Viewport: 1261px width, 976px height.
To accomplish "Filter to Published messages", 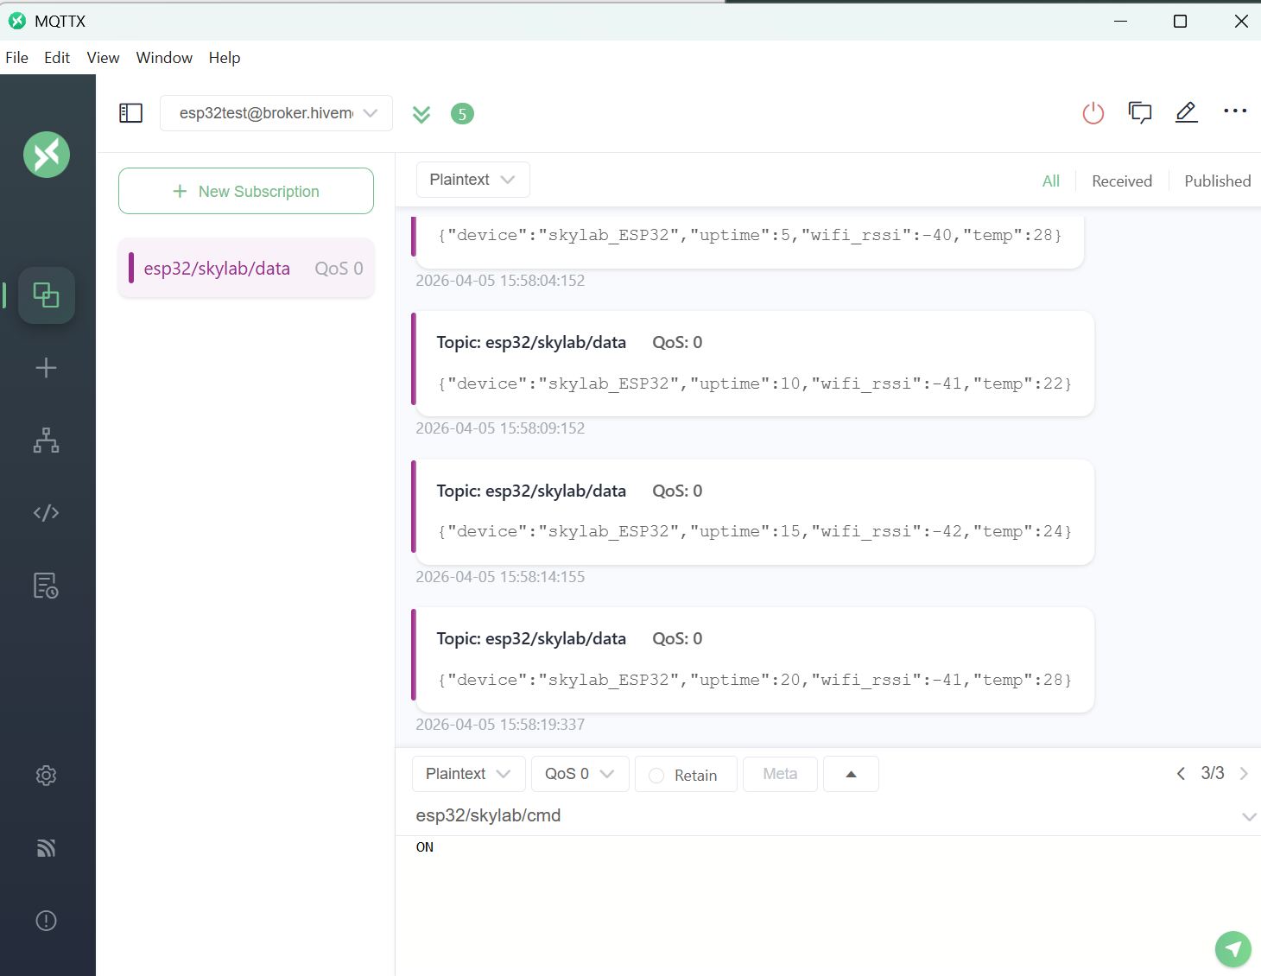I will point(1218,181).
